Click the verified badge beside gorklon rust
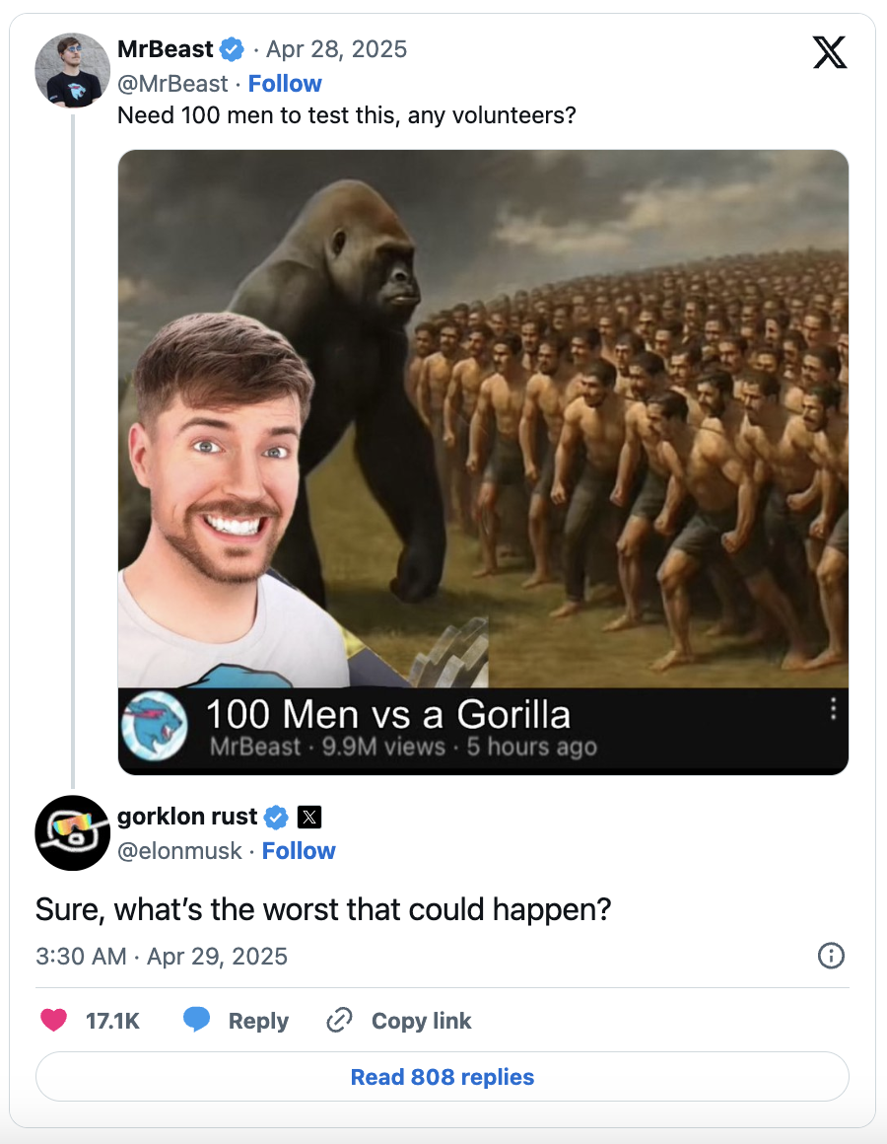 point(277,817)
